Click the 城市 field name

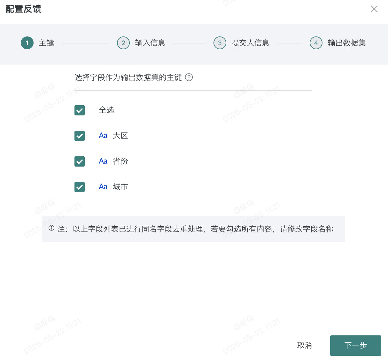[120, 187]
